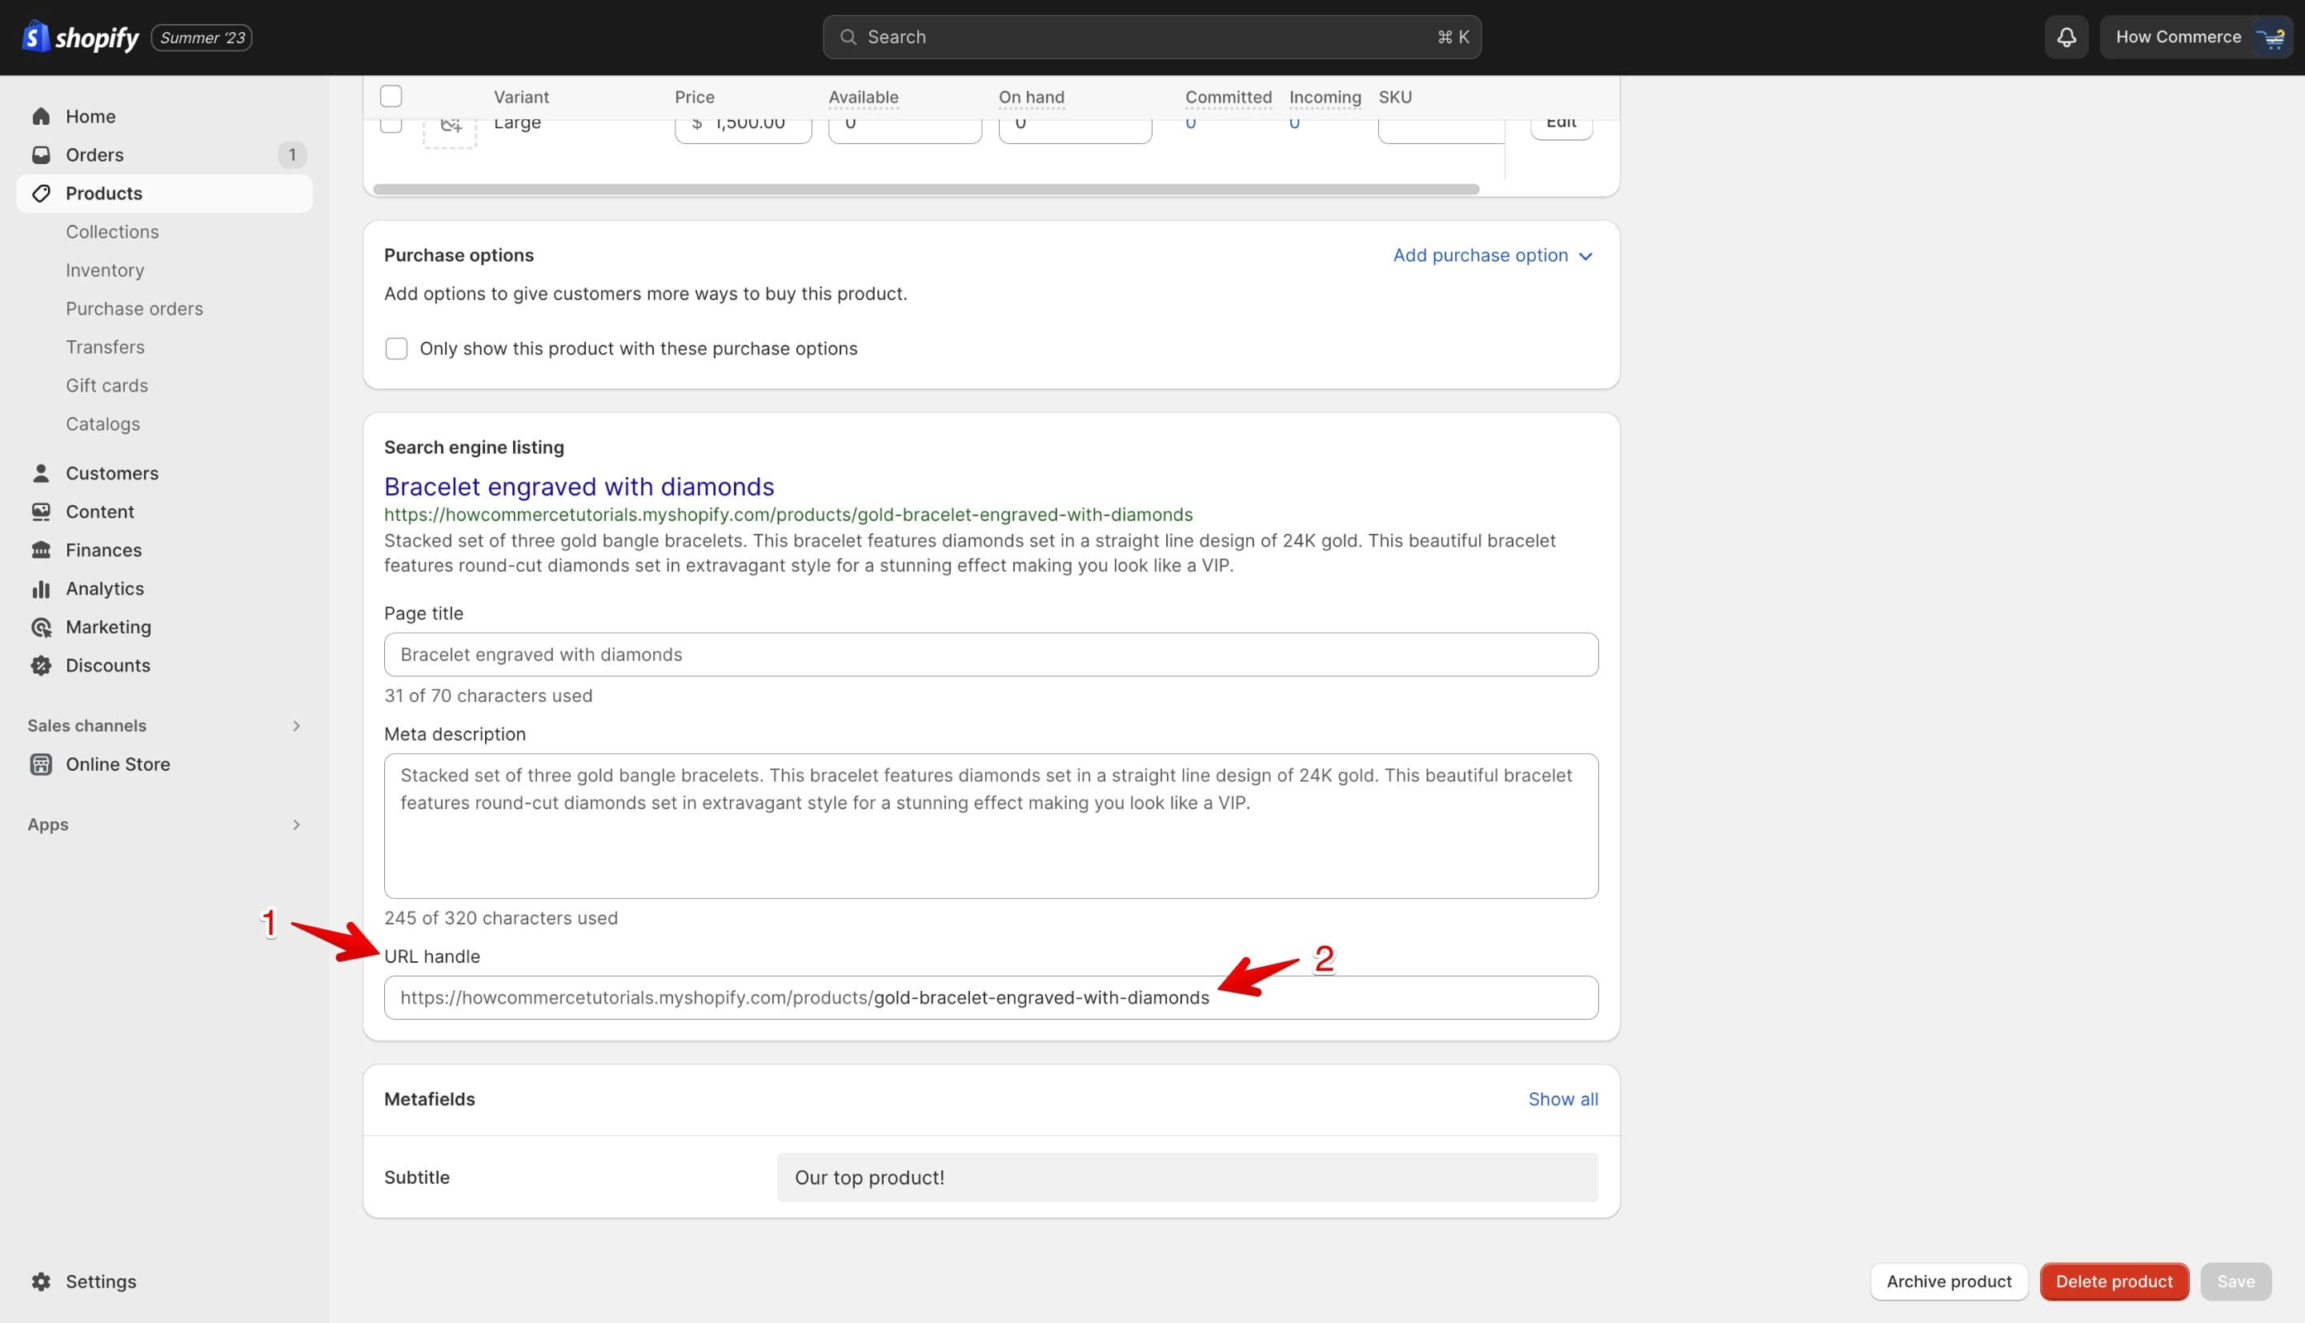Click the On hand column header
2305x1323 pixels.
click(1031, 97)
